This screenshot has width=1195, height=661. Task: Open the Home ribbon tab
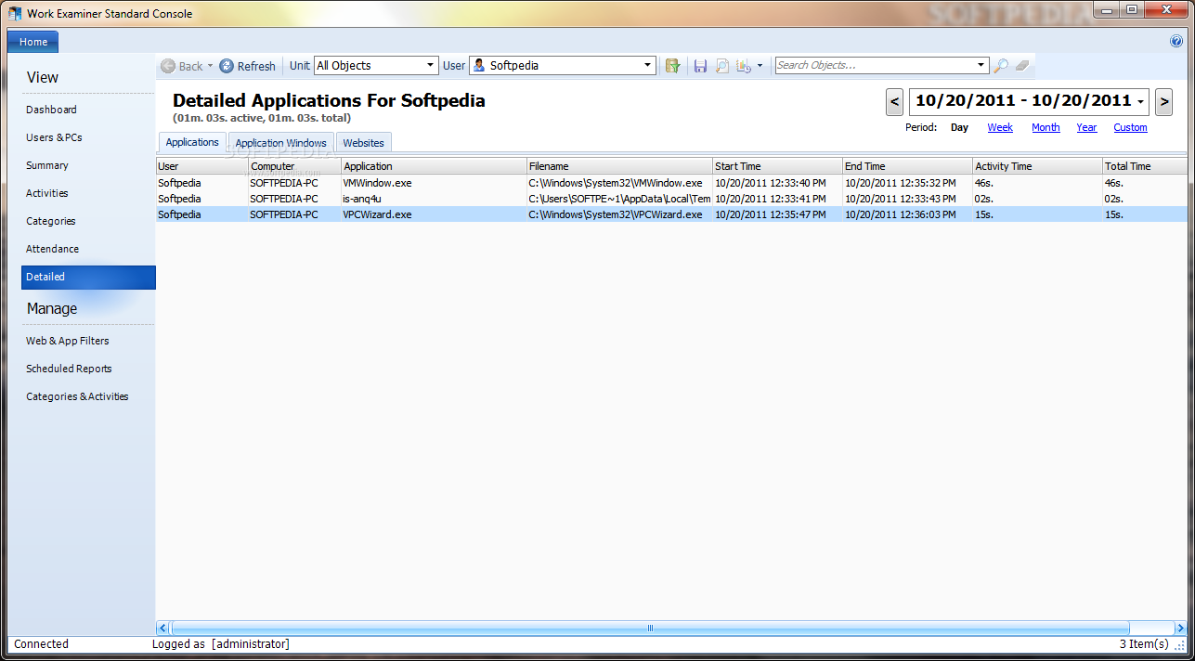pyautogui.click(x=33, y=42)
